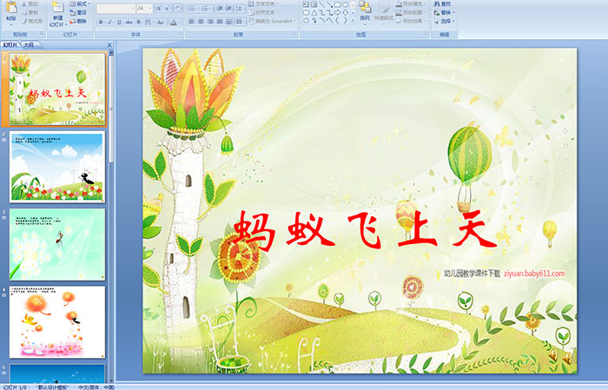Toggle underline text formatting
608x390 pixels.
pyautogui.click(x=119, y=22)
